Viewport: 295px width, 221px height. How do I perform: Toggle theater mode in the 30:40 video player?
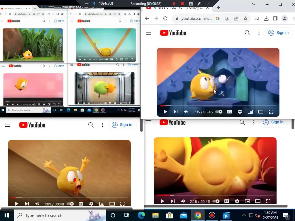(x=112, y=204)
